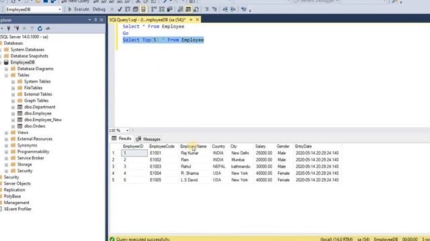This screenshot has width=430, height=241.
Task: Click the 'Select Top(5) * From Employee' line
Action: pos(163,40)
